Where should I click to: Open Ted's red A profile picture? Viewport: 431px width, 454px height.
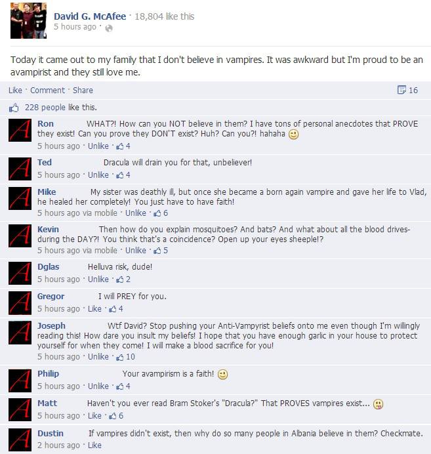click(x=20, y=169)
